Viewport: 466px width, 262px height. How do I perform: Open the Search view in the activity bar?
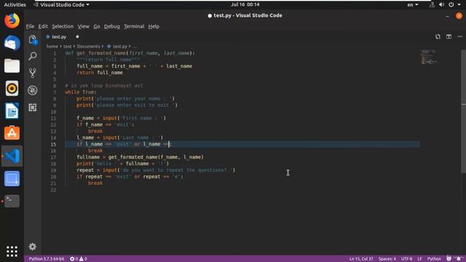coord(33,56)
